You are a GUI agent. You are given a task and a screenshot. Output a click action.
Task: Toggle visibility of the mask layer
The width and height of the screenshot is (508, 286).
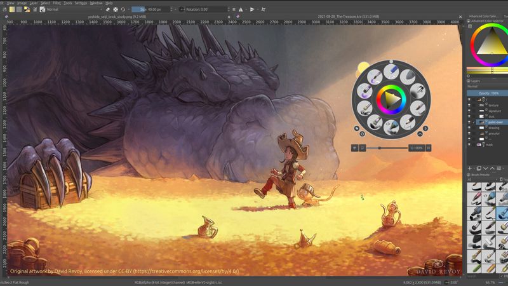[x=469, y=145]
